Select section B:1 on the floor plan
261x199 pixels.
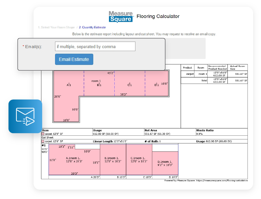point(99,84)
